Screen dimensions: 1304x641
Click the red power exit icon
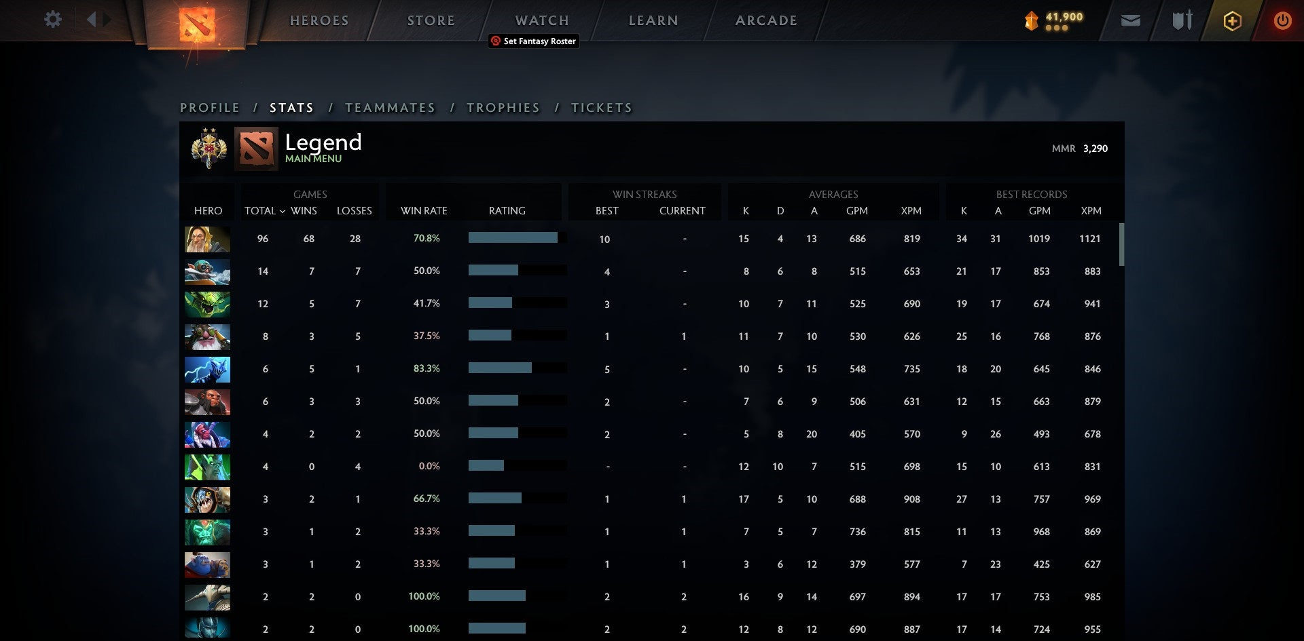(1282, 21)
